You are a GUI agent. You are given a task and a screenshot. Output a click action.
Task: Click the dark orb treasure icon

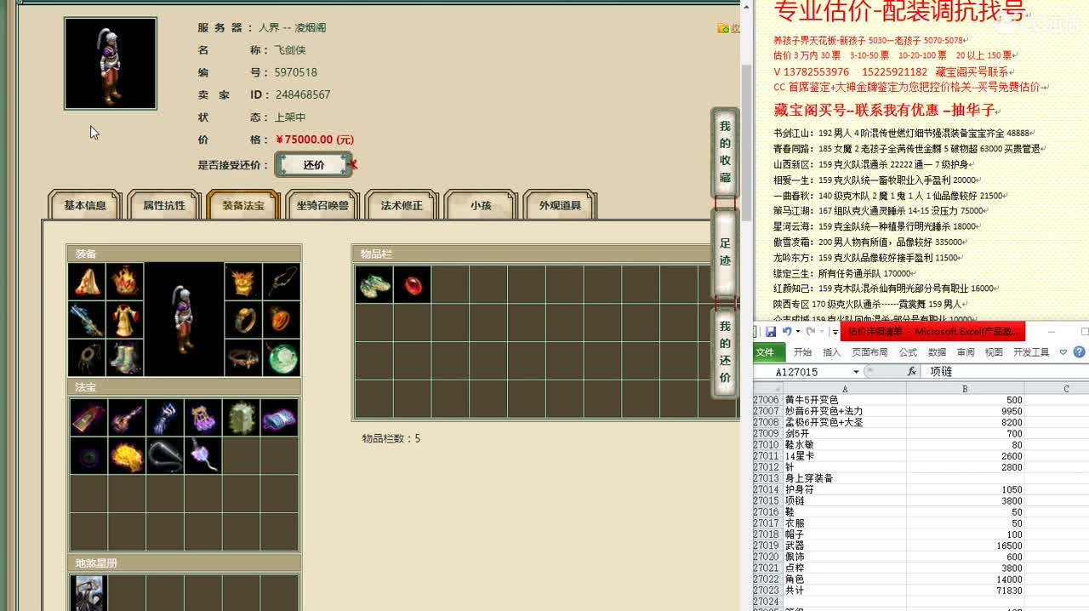coord(88,456)
